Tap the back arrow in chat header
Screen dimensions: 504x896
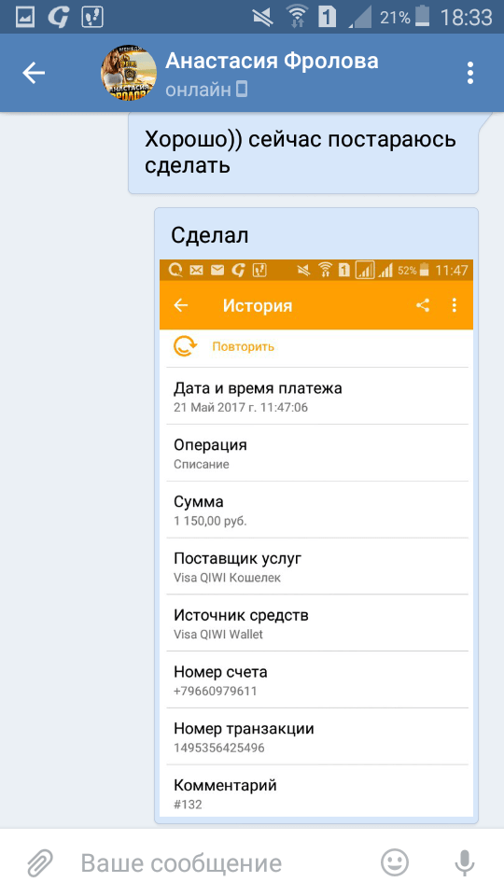(34, 73)
